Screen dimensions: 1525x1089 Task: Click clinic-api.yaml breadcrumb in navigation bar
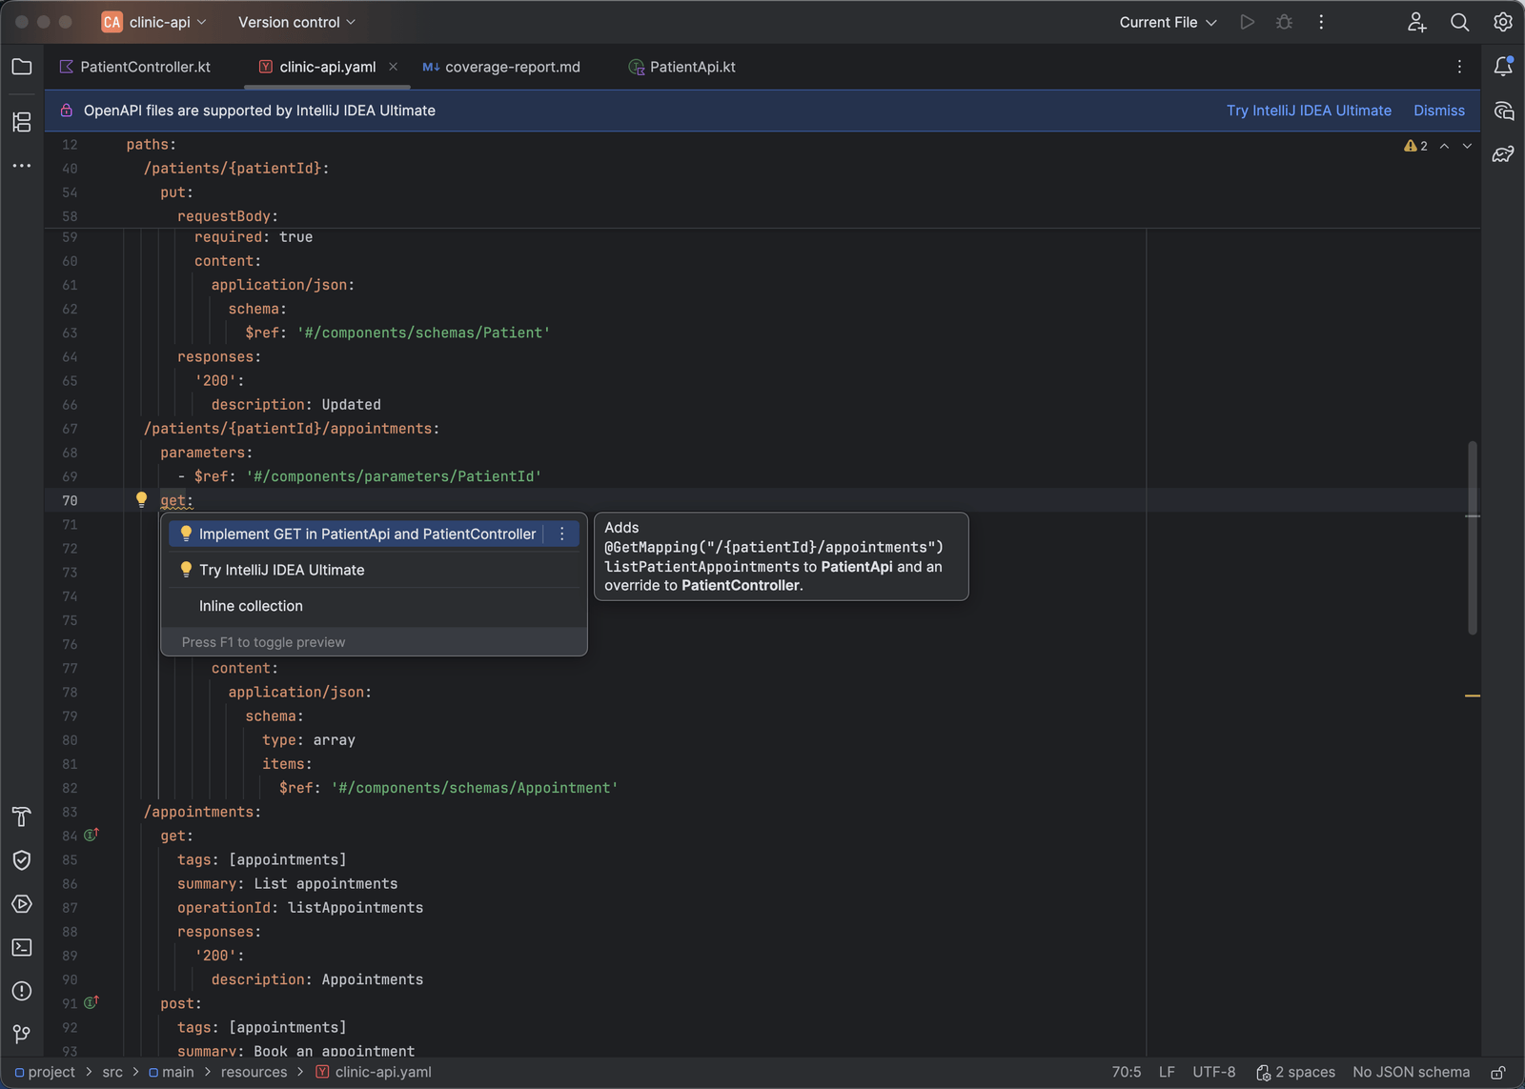click(374, 1073)
